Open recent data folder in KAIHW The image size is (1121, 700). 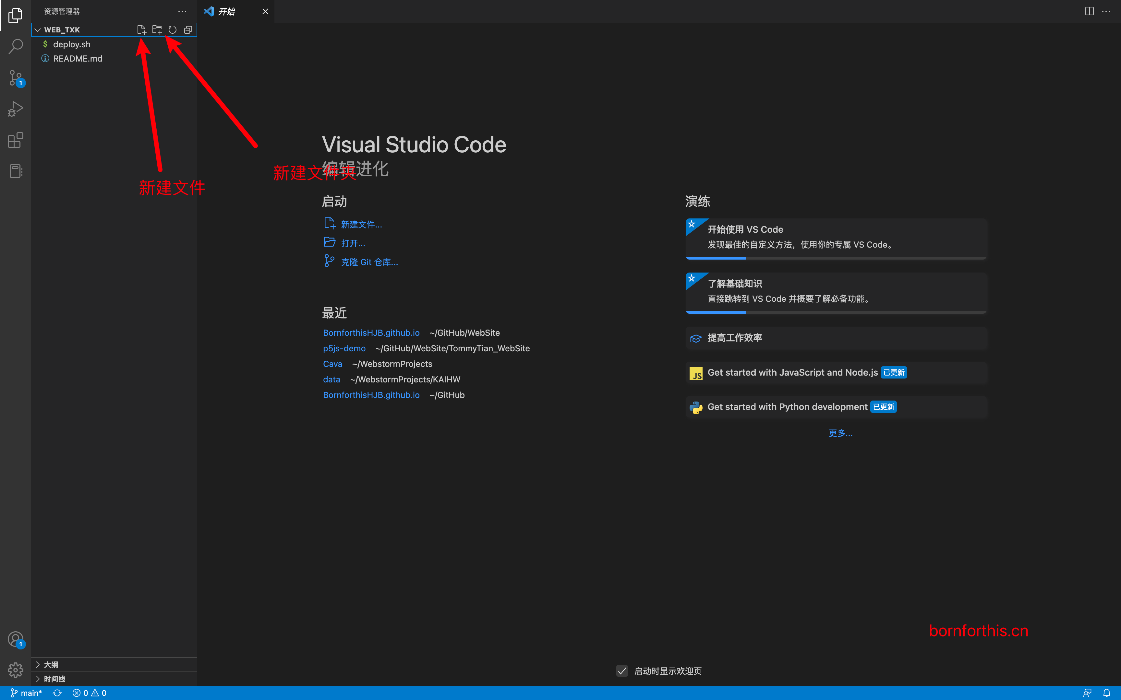coord(332,379)
